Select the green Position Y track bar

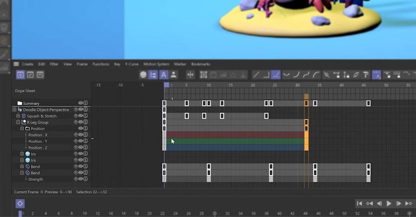pos(235,141)
